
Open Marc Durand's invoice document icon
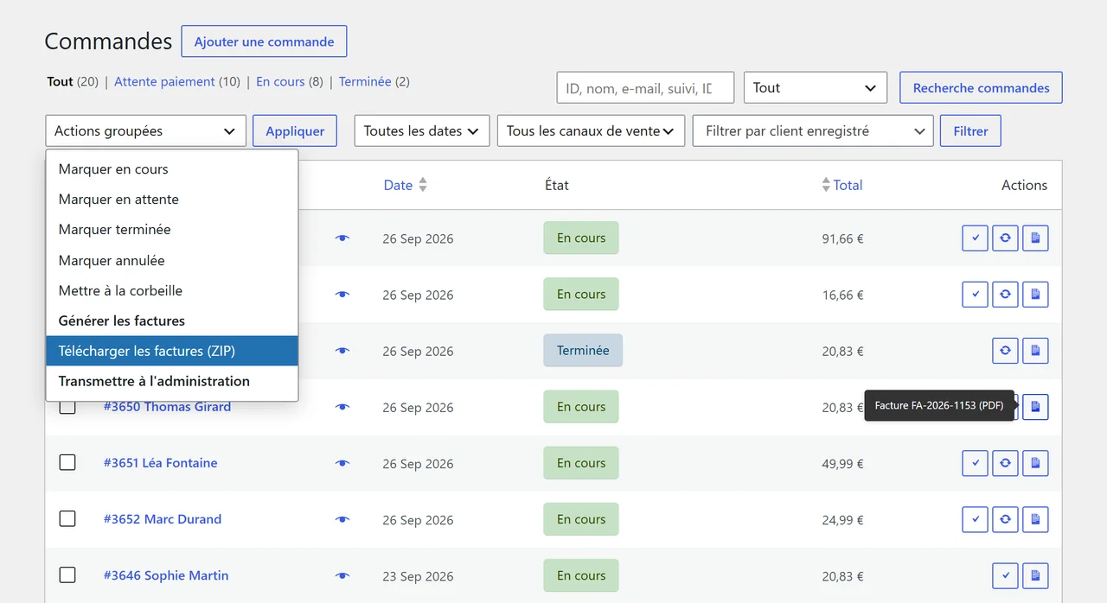(x=1035, y=519)
